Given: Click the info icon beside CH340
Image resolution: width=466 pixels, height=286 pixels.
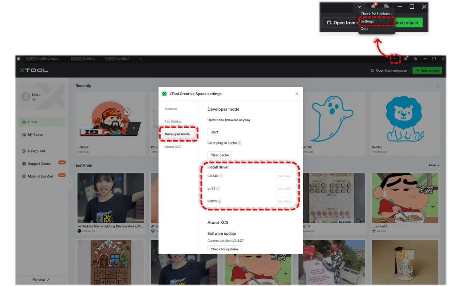Looking at the screenshot, I should click(221, 176).
